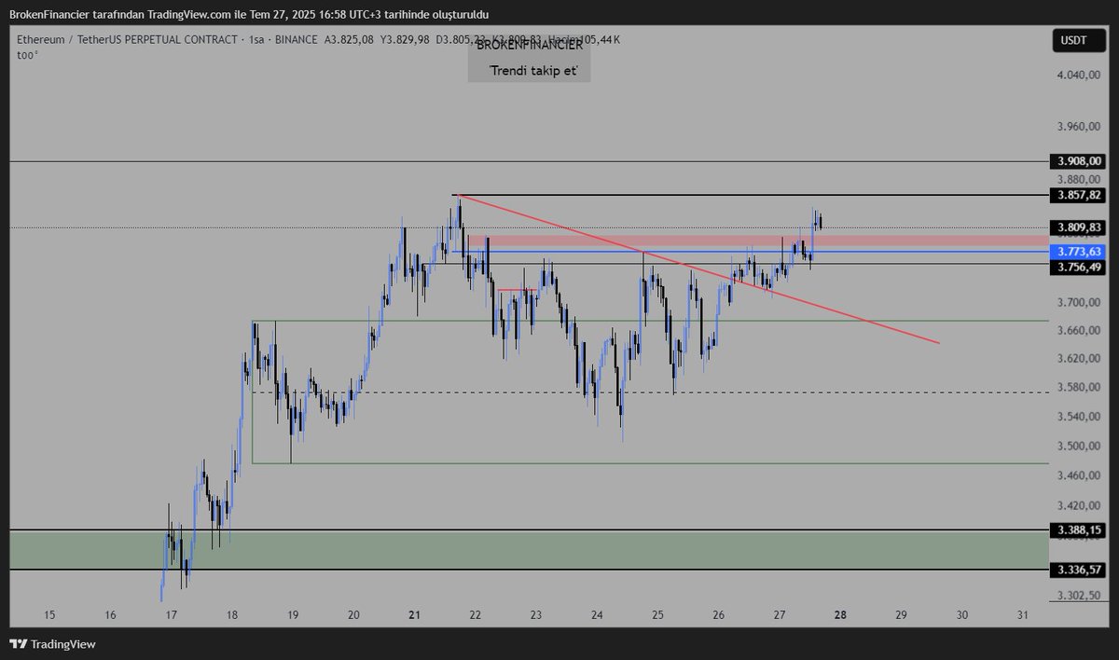Click the 3.580,00 price axis value

coord(1080,388)
